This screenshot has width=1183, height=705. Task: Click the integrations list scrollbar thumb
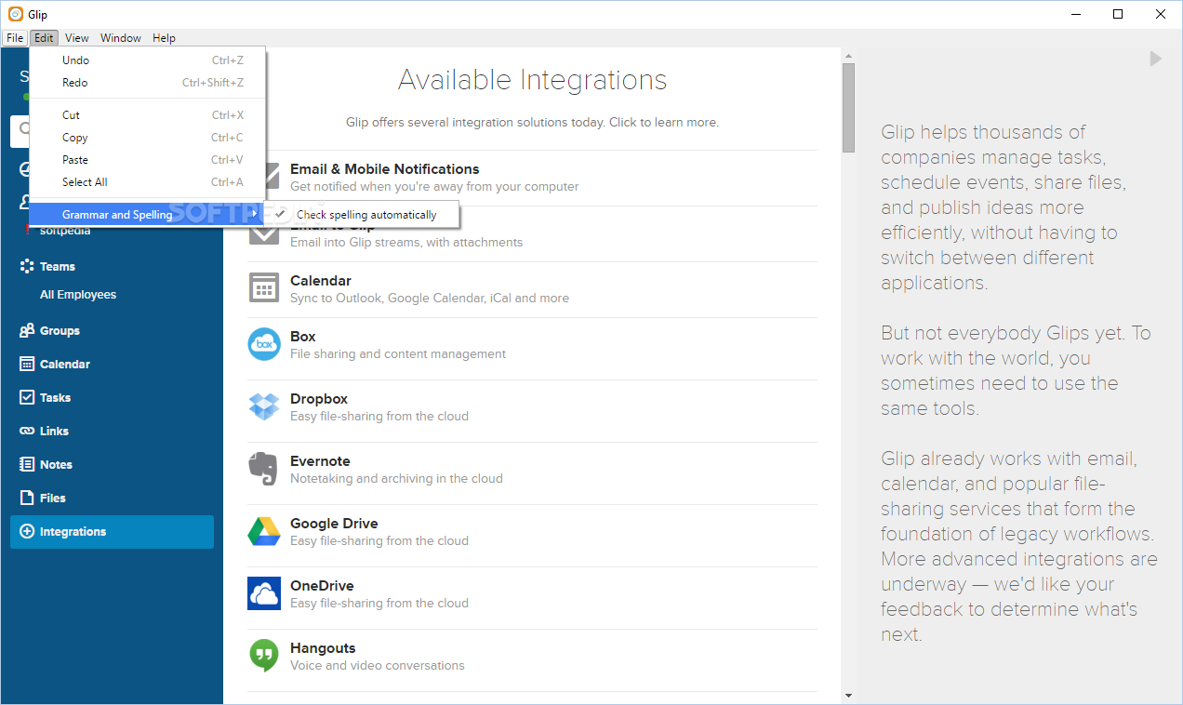click(848, 107)
